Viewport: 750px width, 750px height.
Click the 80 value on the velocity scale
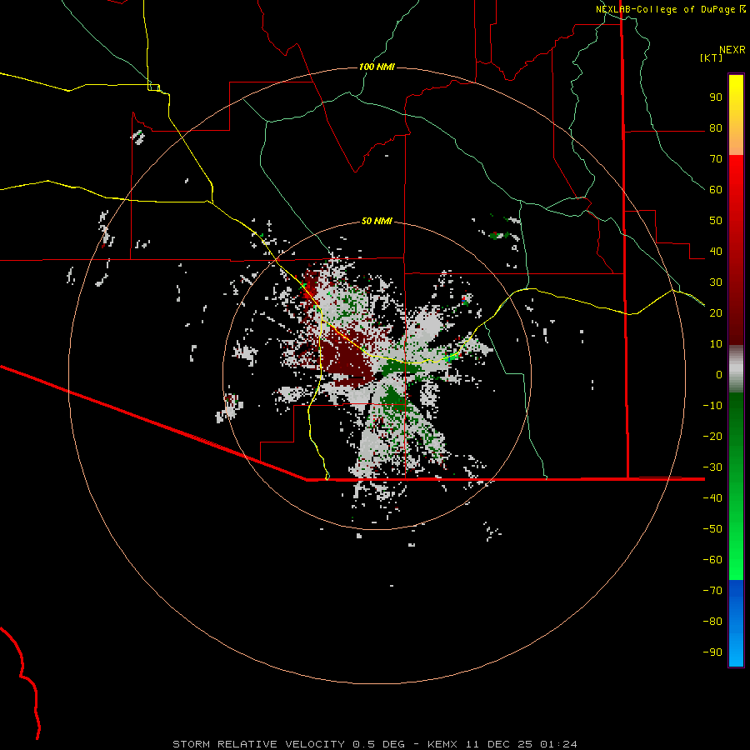(x=716, y=128)
